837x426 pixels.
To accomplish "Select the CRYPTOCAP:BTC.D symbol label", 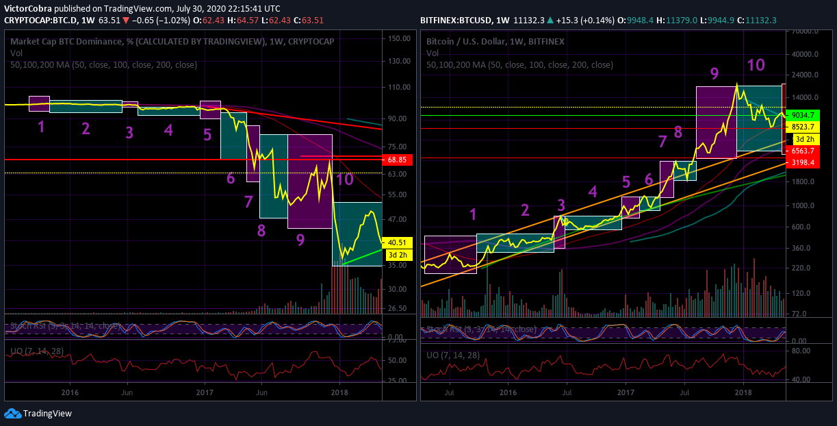I will (x=40, y=20).
